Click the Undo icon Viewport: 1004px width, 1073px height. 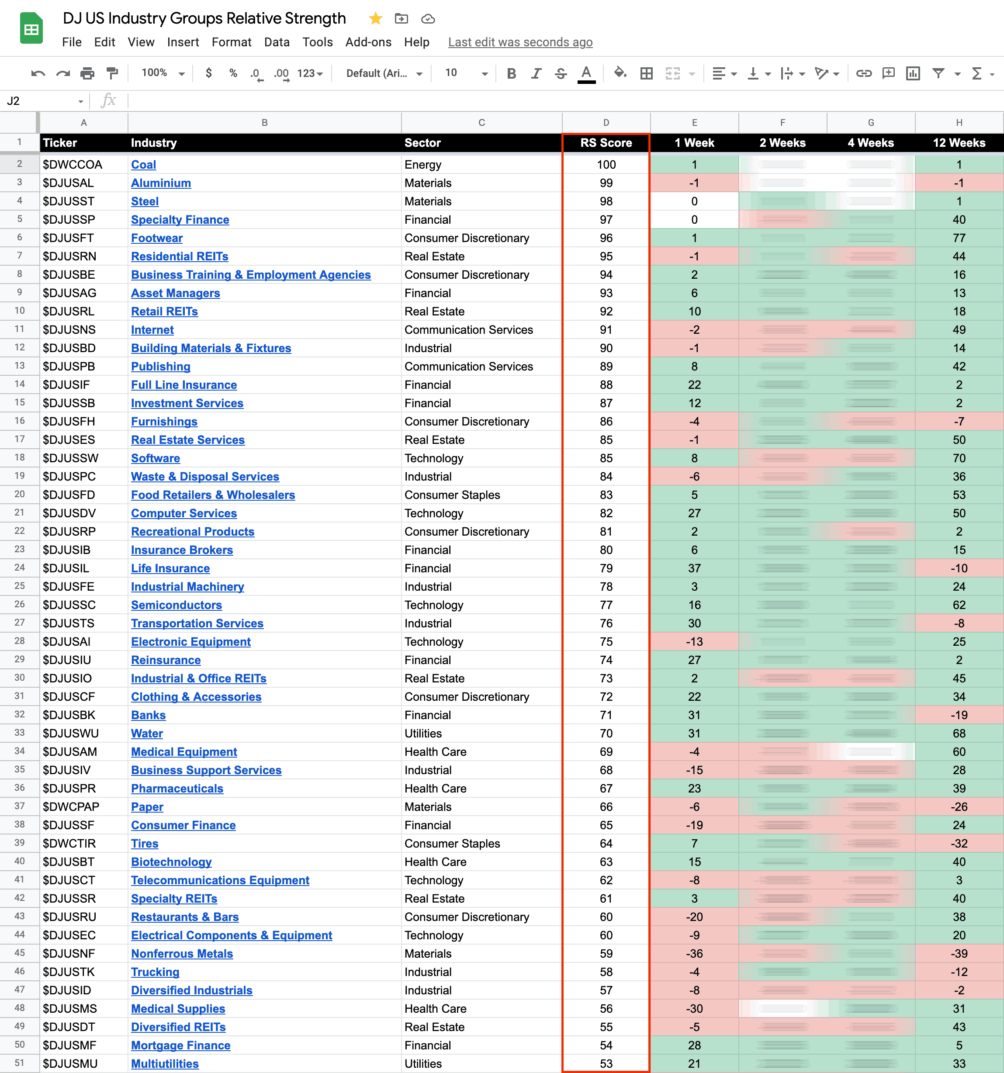point(38,73)
